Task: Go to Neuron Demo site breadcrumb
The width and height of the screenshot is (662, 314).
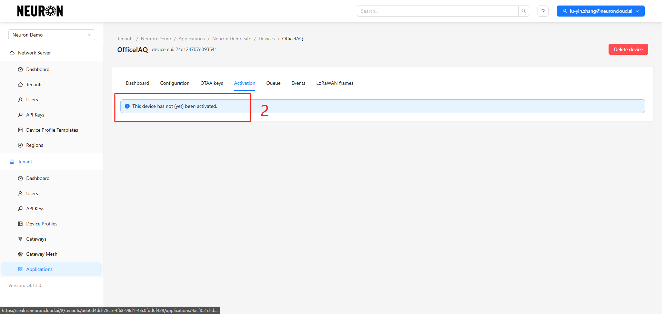Action: [232, 39]
